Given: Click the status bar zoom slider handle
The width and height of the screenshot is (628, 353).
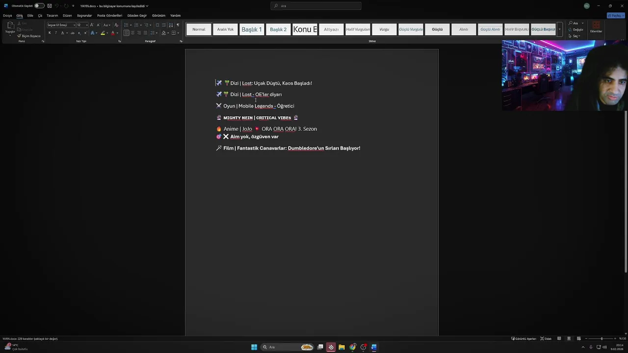Looking at the screenshot, I should [x=602, y=339].
